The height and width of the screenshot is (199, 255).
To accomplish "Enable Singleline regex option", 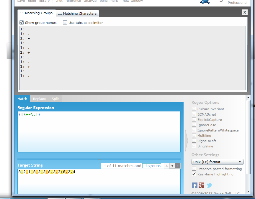I will tap(194, 146).
